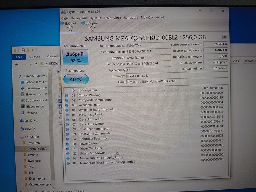Click the status dot for Host Write Commands
The height and width of the screenshot is (192, 256).
67,134
